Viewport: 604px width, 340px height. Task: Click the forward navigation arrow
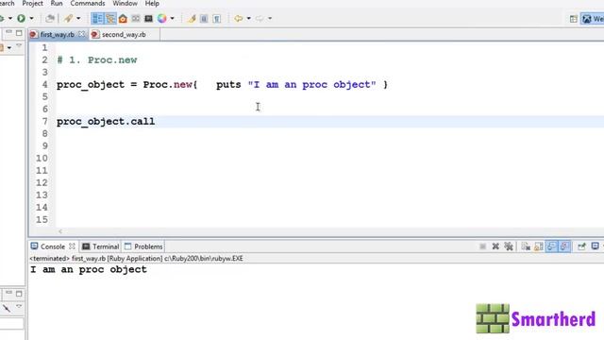(x=260, y=18)
